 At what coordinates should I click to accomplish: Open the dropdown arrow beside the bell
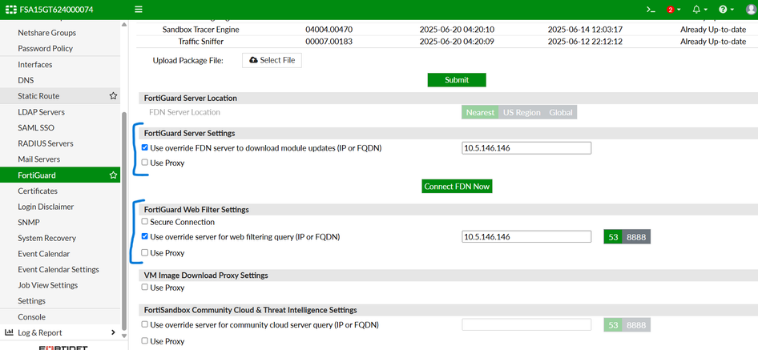click(706, 10)
